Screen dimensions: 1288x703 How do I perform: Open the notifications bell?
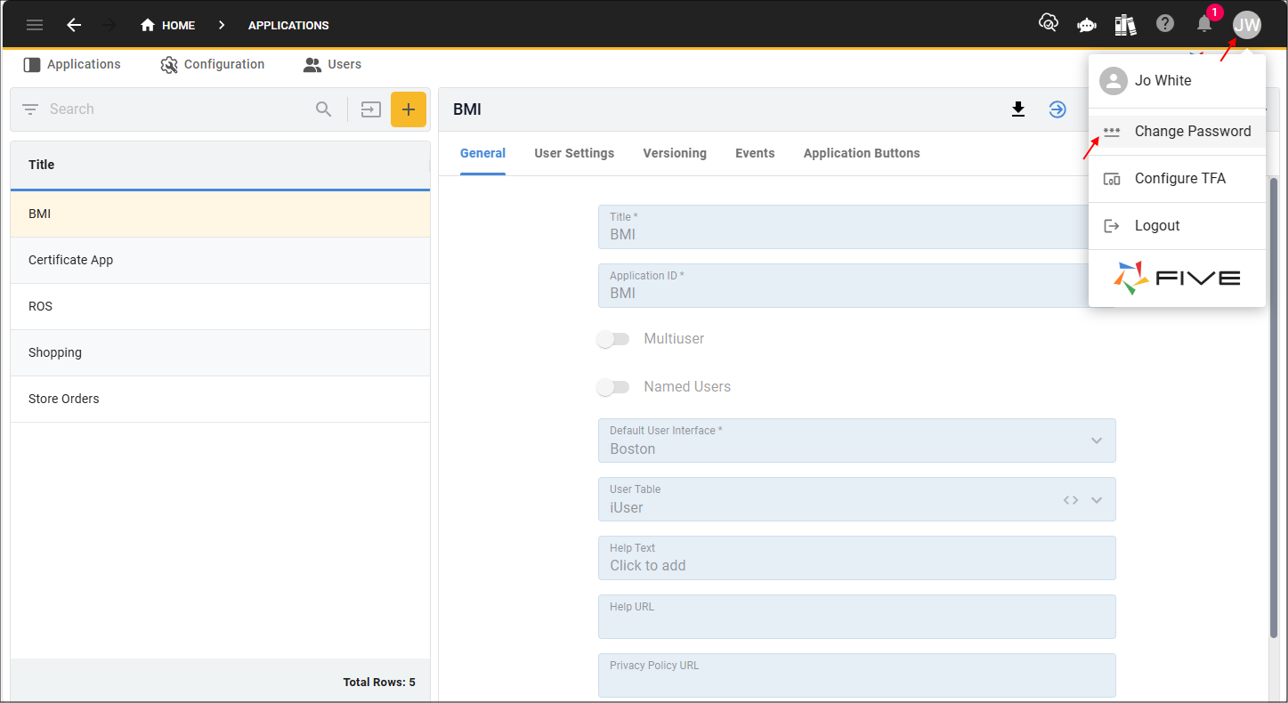(1204, 24)
